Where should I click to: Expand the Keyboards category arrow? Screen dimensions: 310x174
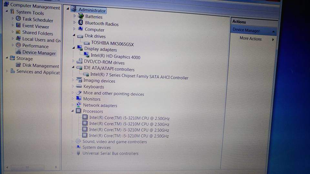73,86
